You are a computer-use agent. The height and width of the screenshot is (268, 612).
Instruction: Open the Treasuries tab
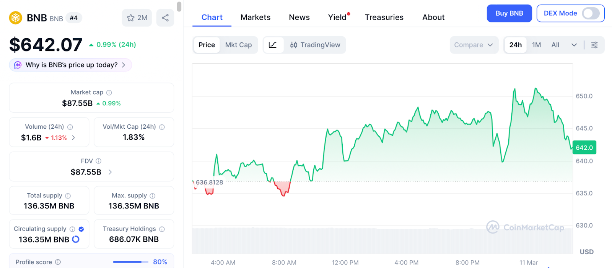point(384,17)
